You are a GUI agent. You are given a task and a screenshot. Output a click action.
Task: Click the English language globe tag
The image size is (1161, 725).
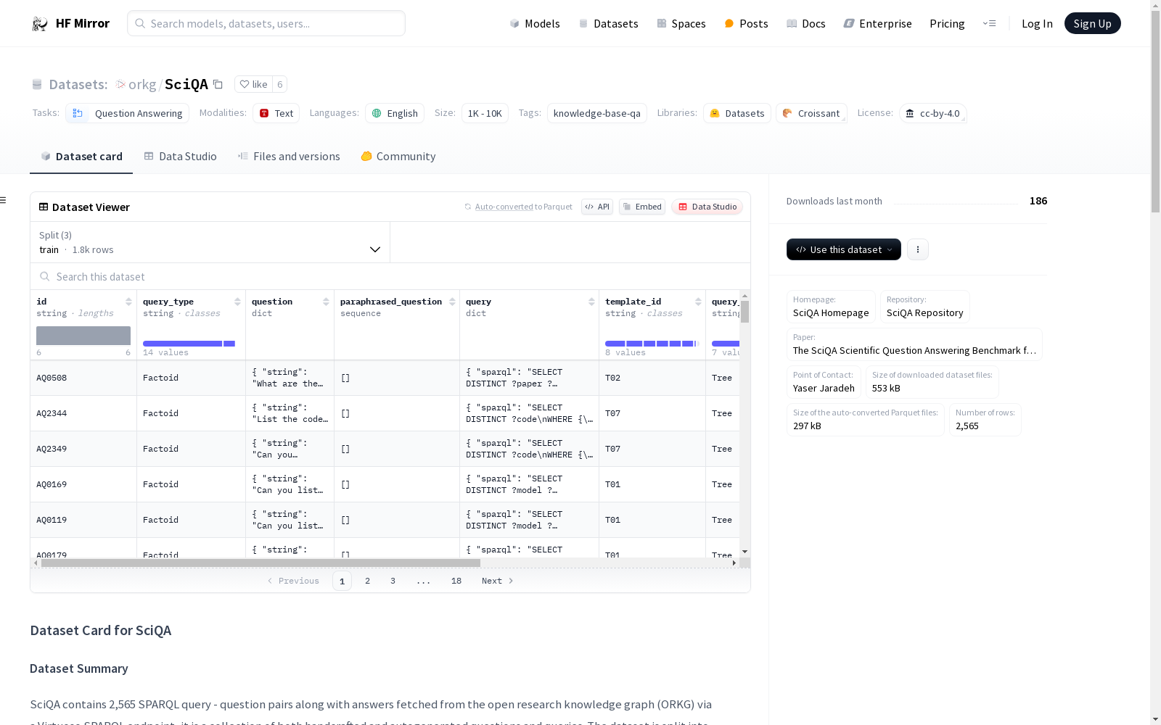395,113
